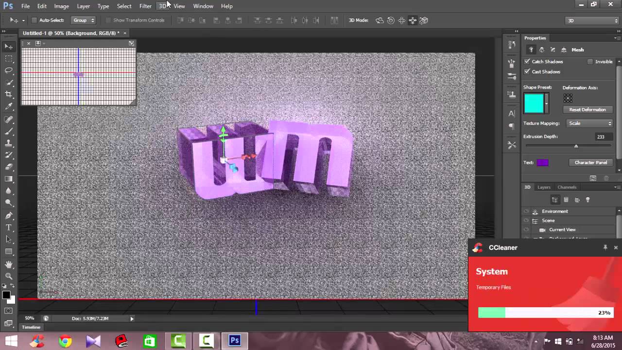The image size is (622, 350).
Task: Open the Properties panel flyout menu
Action: [617, 38]
